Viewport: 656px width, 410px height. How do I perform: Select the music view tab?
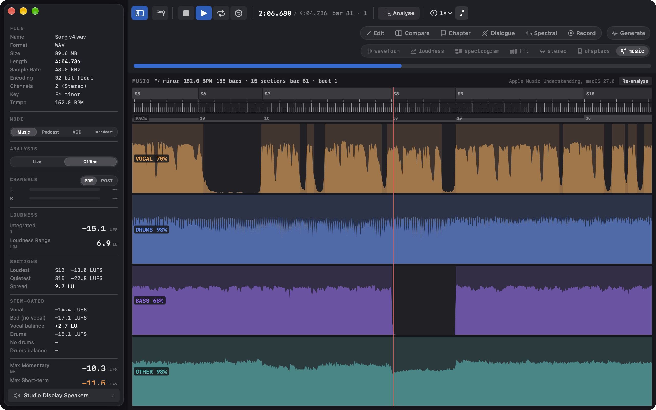coord(632,51)
